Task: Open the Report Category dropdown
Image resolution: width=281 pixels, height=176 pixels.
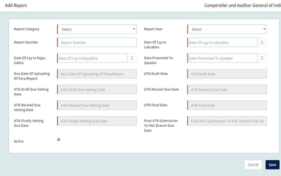Action: coord(97,29)
